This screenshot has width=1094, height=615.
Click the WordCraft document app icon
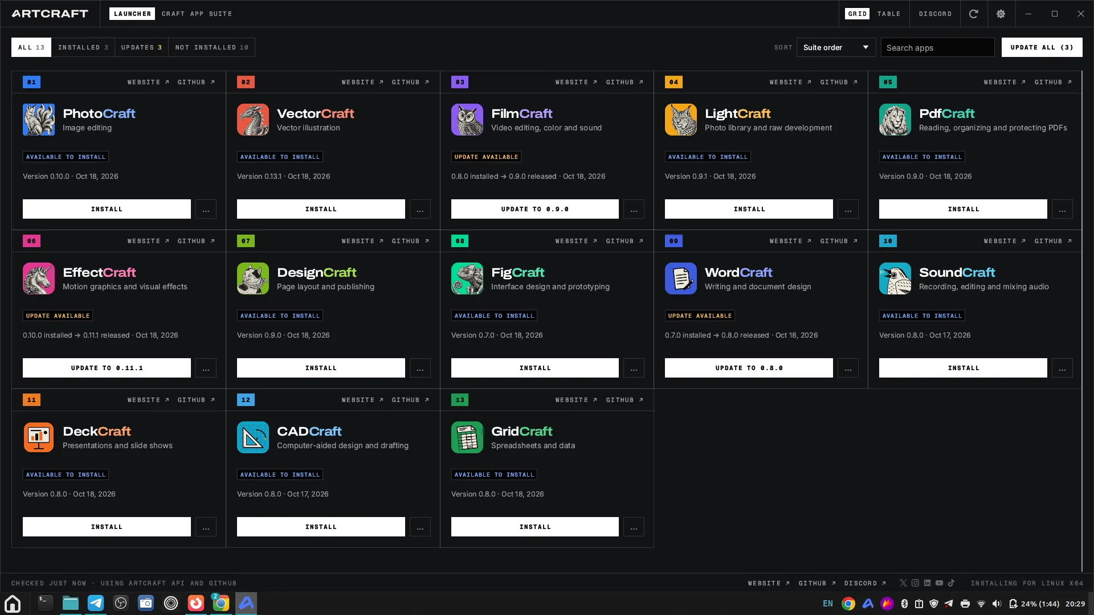[x=681, y=278]
